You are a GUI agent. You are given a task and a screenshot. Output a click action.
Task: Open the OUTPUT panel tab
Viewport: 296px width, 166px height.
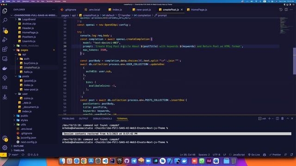pos(83,119)
